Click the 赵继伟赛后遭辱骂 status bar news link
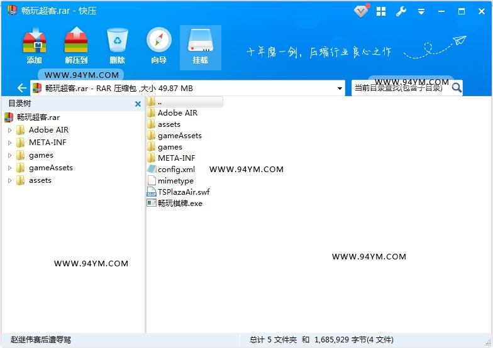 [40, 340]
